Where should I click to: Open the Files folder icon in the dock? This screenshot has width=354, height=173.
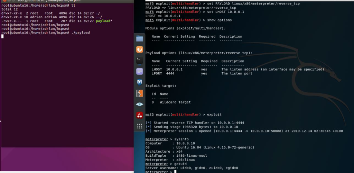point(140,38)
